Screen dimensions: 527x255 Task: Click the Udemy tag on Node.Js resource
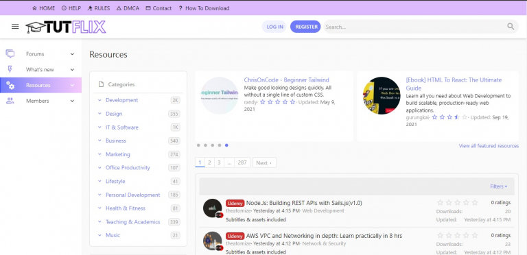(x=235, y=204)
